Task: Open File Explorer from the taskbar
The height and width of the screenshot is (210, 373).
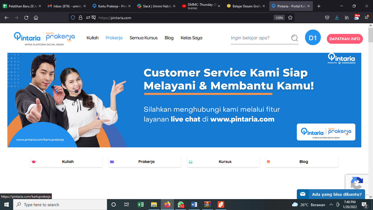Action: (x=154, y=205)
